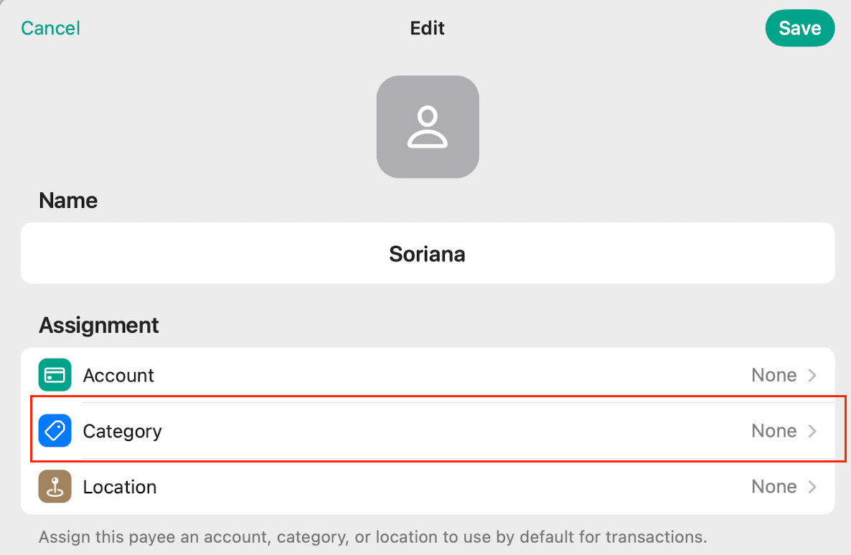Click the Soriana name text field
Viewport: 851px width, 555px height.
click(x=428, y=254)
